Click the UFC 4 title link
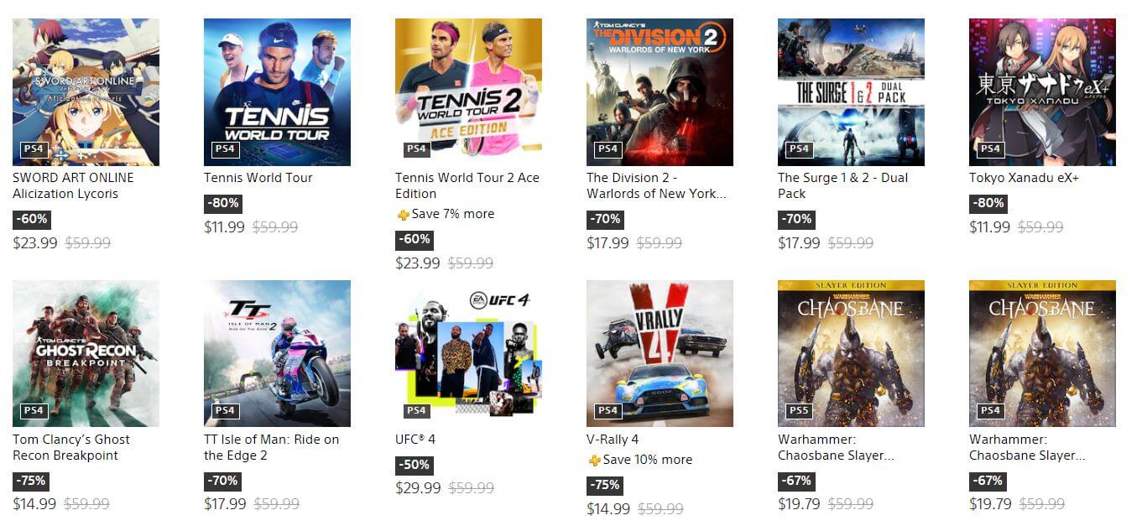1142x531 pixels. coord(415,440)
